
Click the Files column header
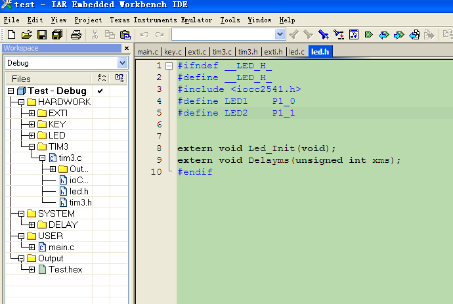coord(49,79)
